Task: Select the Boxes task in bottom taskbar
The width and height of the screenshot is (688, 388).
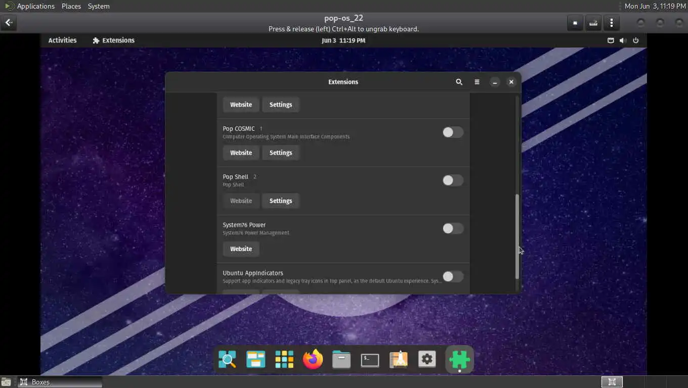Action: tap(60, 382)
